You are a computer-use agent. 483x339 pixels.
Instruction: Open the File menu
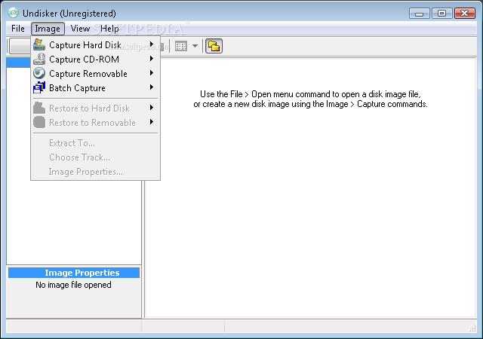tap(18, 29)
